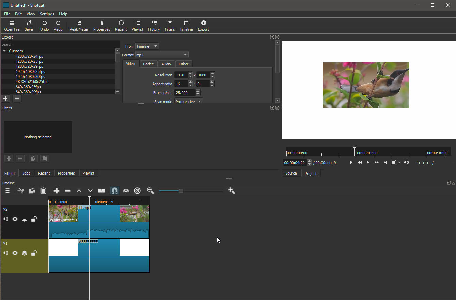456x300 pixels.
Task: Hide the V2 track with eye icon
Action: coord(15,219)
